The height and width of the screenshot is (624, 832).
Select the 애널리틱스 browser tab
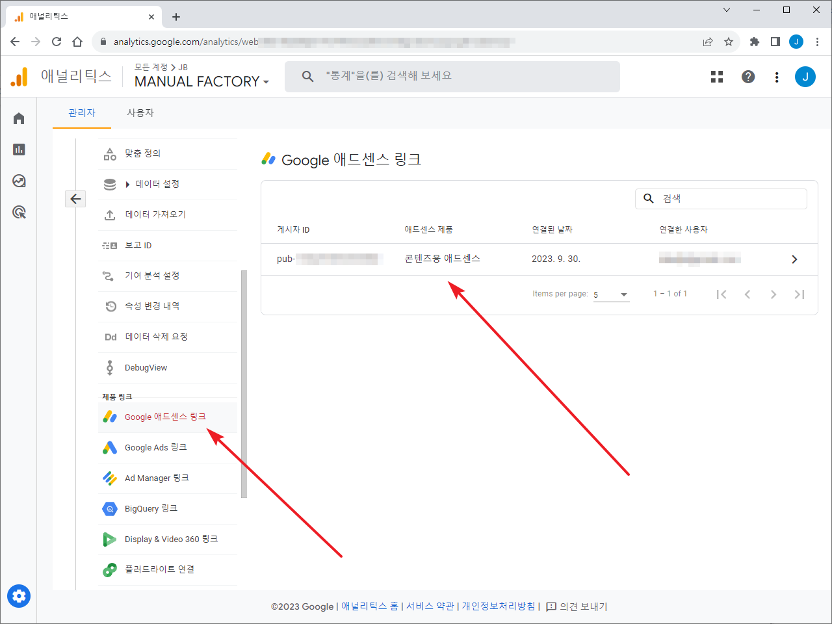tap(83, 17)
